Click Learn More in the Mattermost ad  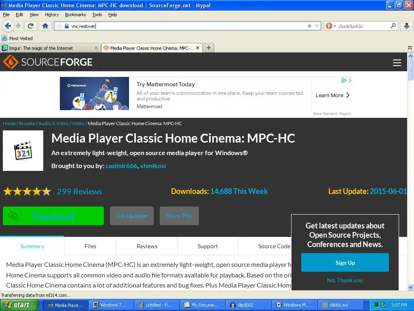pos(332,95)
